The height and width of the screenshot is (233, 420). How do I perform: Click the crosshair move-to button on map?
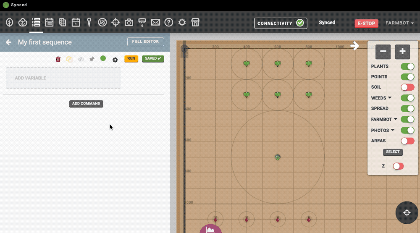407,213
